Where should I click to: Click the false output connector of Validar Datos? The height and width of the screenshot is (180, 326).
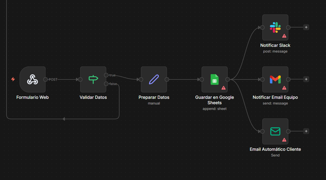(x=106, y=84)
